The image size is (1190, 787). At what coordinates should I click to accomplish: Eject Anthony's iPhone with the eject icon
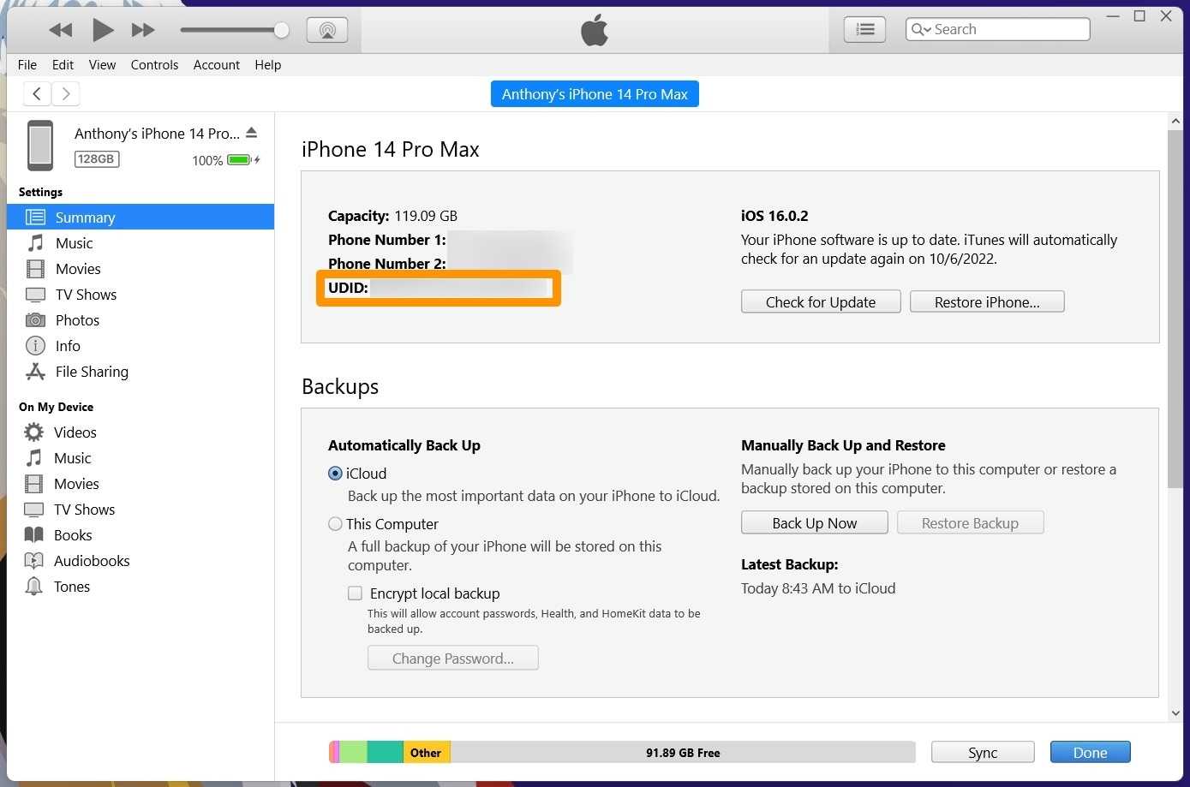click(x=251, y=133)
